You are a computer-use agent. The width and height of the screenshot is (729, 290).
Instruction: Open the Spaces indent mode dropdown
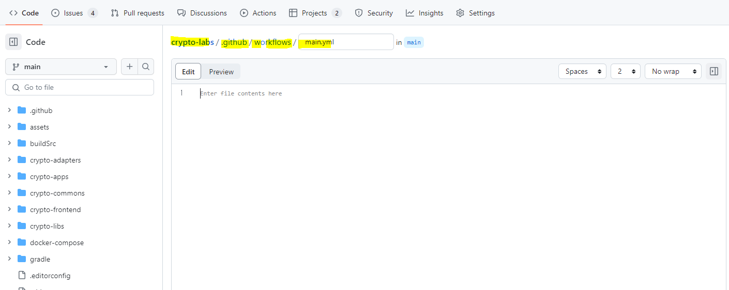pyautogui.click(x=582, y=71)
